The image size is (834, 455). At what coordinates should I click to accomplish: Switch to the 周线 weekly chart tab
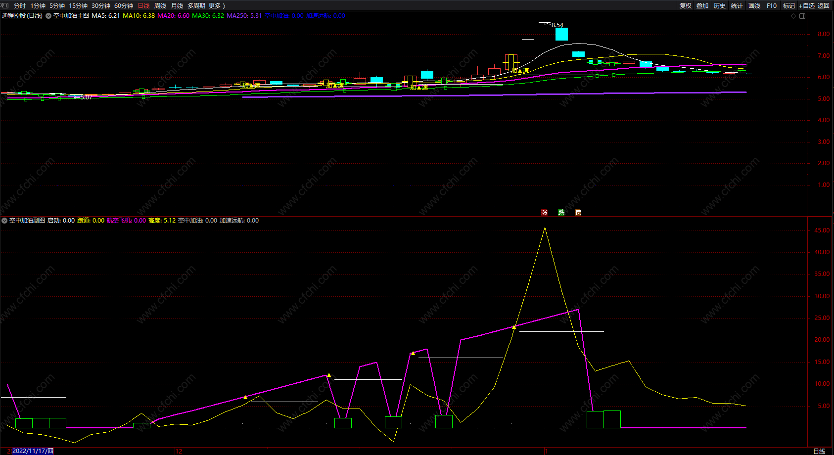tap(160, 6)
